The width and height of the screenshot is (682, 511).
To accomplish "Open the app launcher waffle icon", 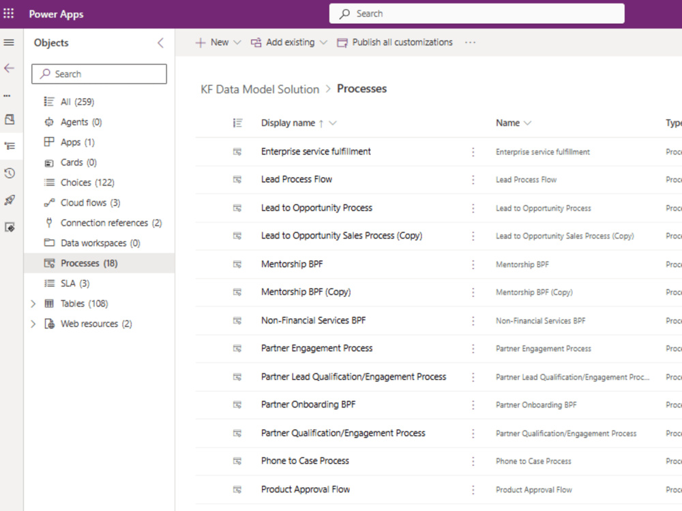I will point(9,14).
